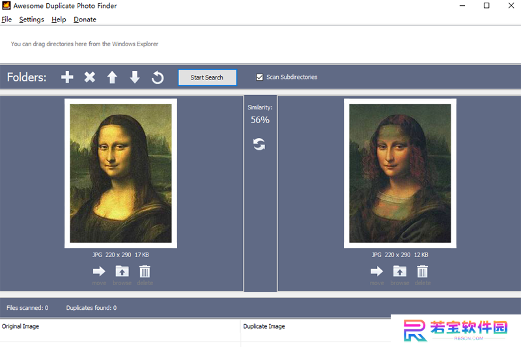Viewport: 521px width, 347px height.
Task: Click left image info 'JPG 220 x 290 17 KB'
Action: (x=120, y=255)
